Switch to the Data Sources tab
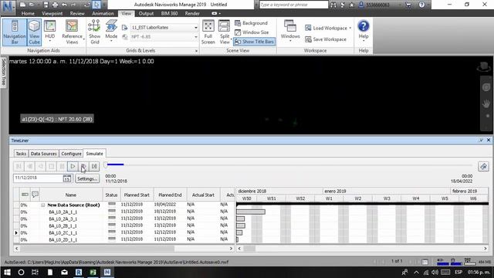Viewport: 494px width, 278px height. pyautogui.click(x=43, y=154)
